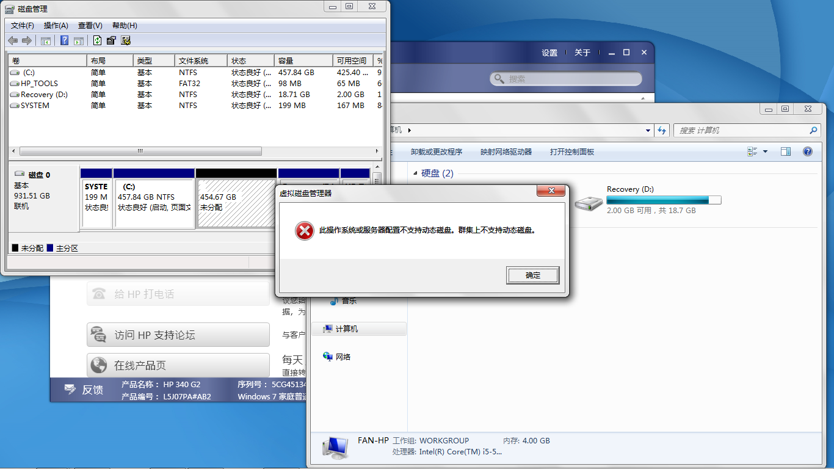Click the Disk Management window title icon
The width and height of the screenshot is (834, 469).
pyautogui.click(x=10, y=9)
